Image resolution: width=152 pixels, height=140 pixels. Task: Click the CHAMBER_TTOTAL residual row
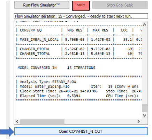pos(79,54)
